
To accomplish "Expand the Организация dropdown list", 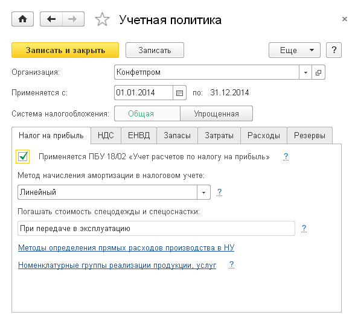I will click(305, 72).
